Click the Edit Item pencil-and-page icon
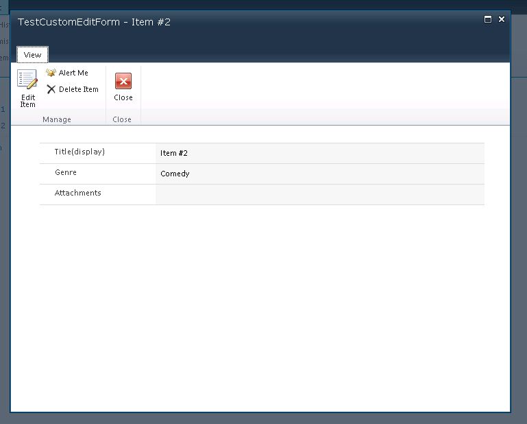Image resolution: width=527 pixels, height=424 pixels. tap(27, 80)
